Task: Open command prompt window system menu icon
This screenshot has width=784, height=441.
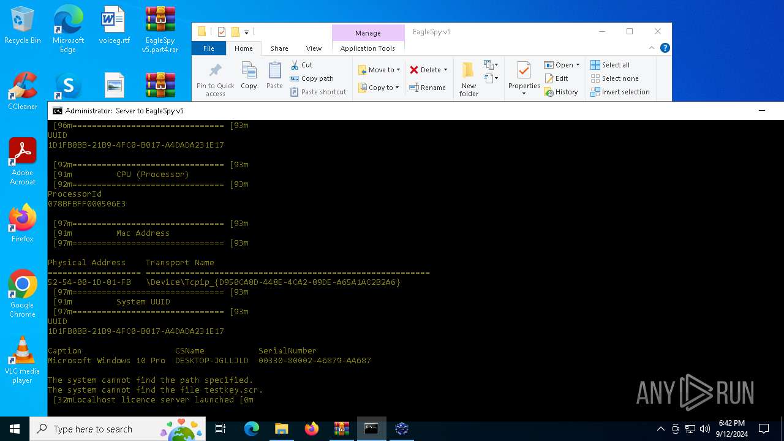Action: click(57, 111)
